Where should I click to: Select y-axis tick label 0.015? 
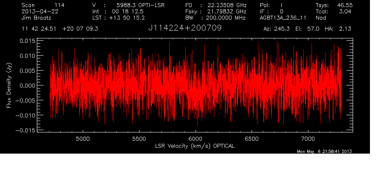[27, 41]
